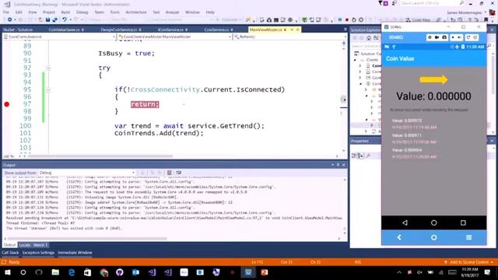The image size is (498, 280).
Task: Open the Windows Start menu
Action: click(7, 272)
